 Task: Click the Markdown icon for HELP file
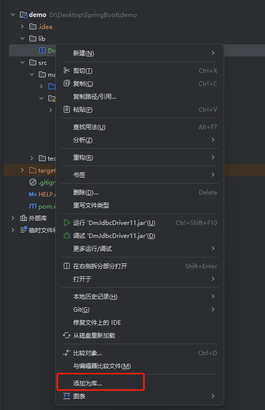pos(33,195)
